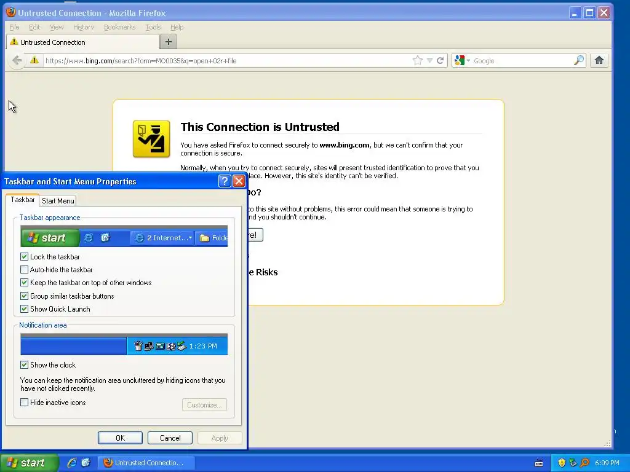Open the address bar history dropdown arrow
Screen dimensions: 630x472
[x=429, y=61]
